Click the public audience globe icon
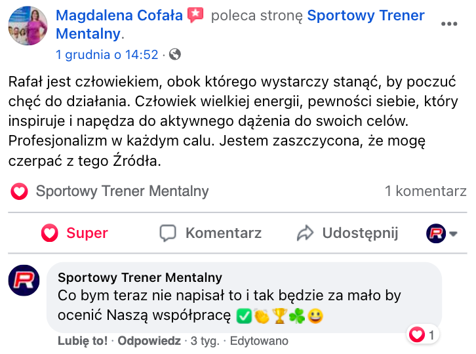 point(175,55)
